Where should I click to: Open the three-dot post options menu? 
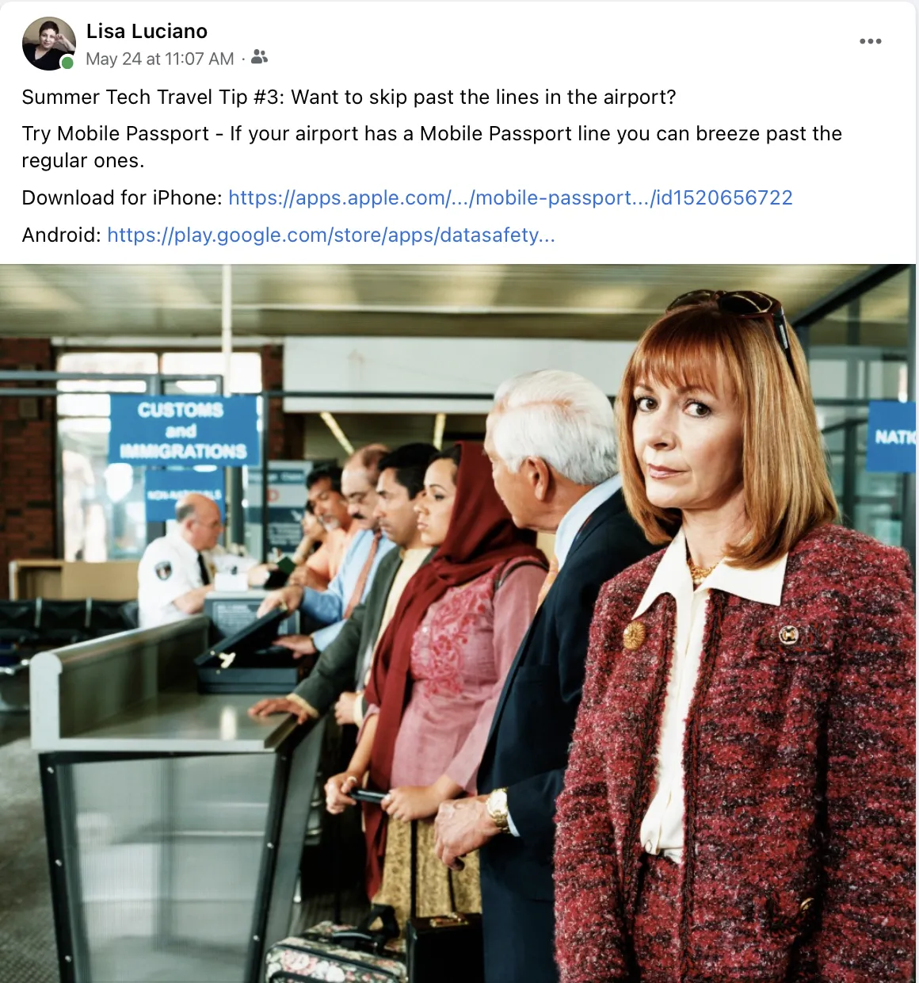(x=870, y=41)
